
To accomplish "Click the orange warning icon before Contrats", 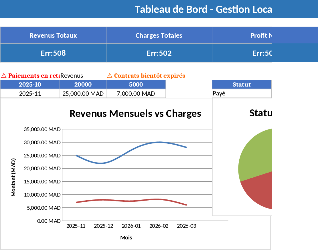I will [110, 76].
